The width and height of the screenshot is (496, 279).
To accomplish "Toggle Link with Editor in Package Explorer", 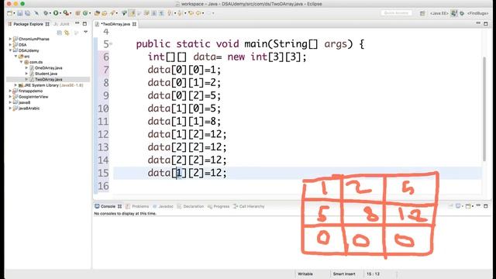I will click(67, 33).
